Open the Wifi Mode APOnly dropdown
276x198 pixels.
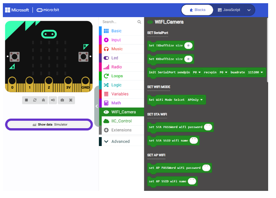[x=195, y=100]
